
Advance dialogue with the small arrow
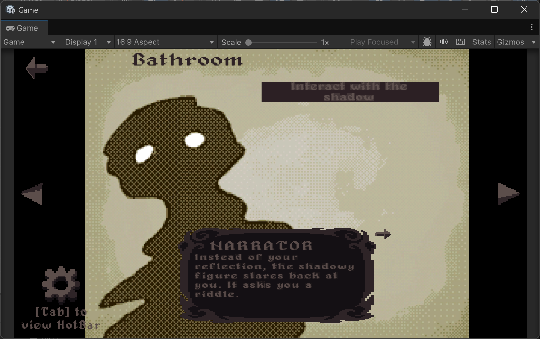click(x=383, y=234)
